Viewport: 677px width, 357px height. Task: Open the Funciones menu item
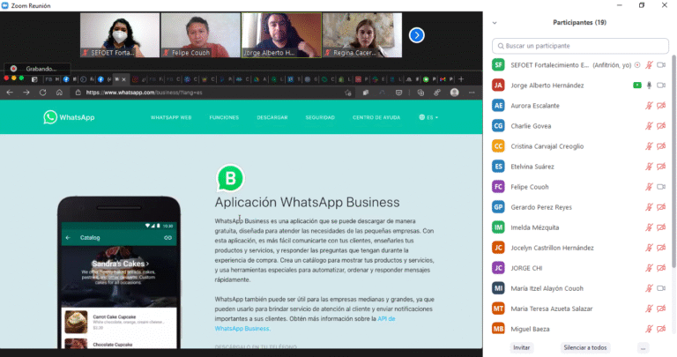click(x=224, y=117)
